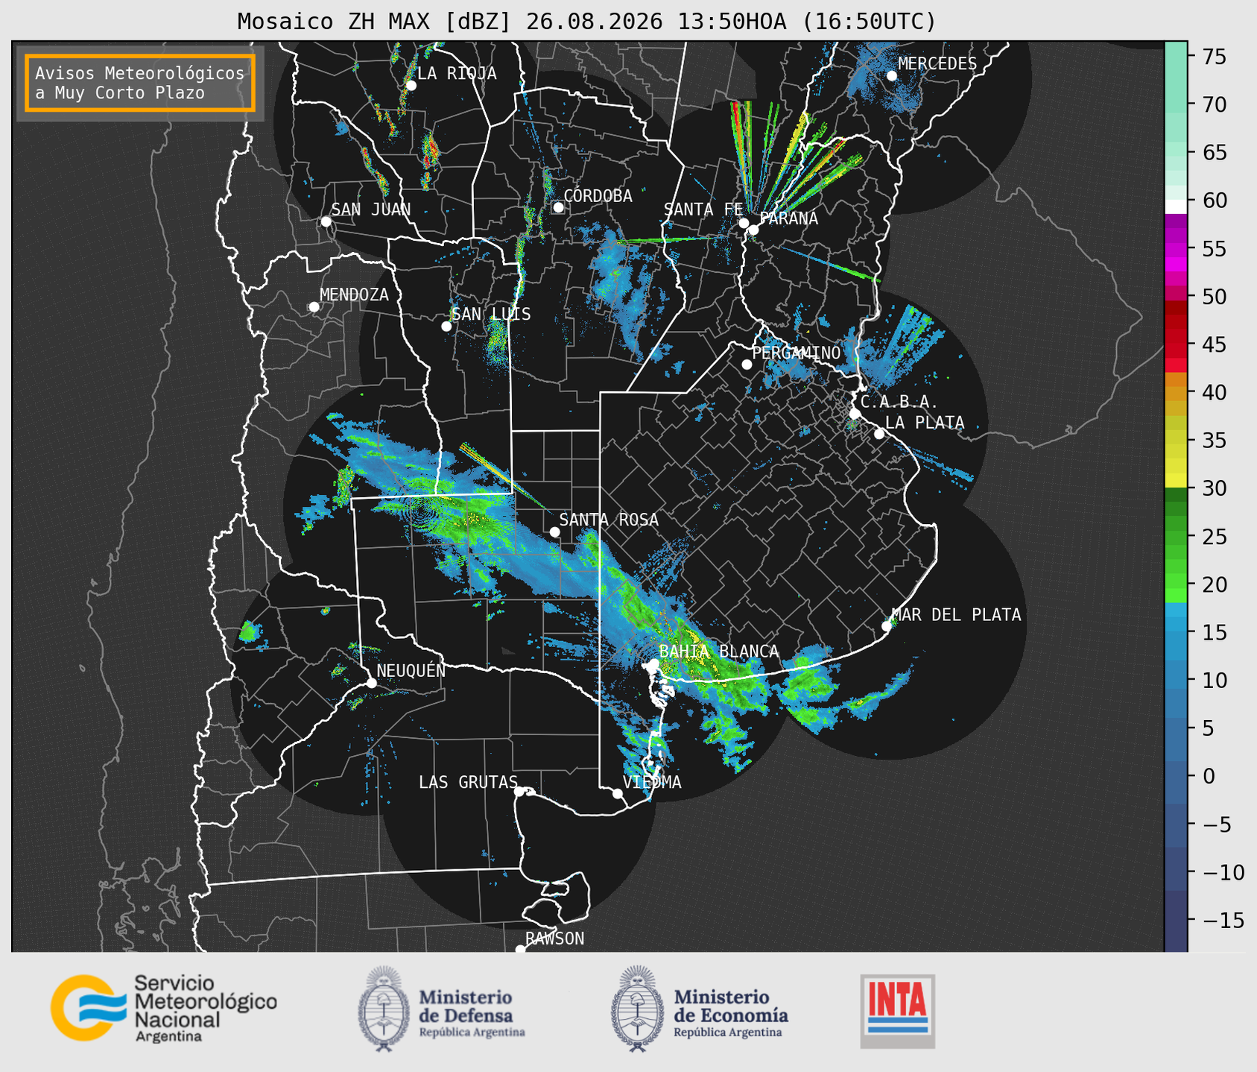The height and width of the screenshot is (1072, 1257).
Task: Click the La Rioja city marker
Action: pyautogui.click(x=411, y=86)
